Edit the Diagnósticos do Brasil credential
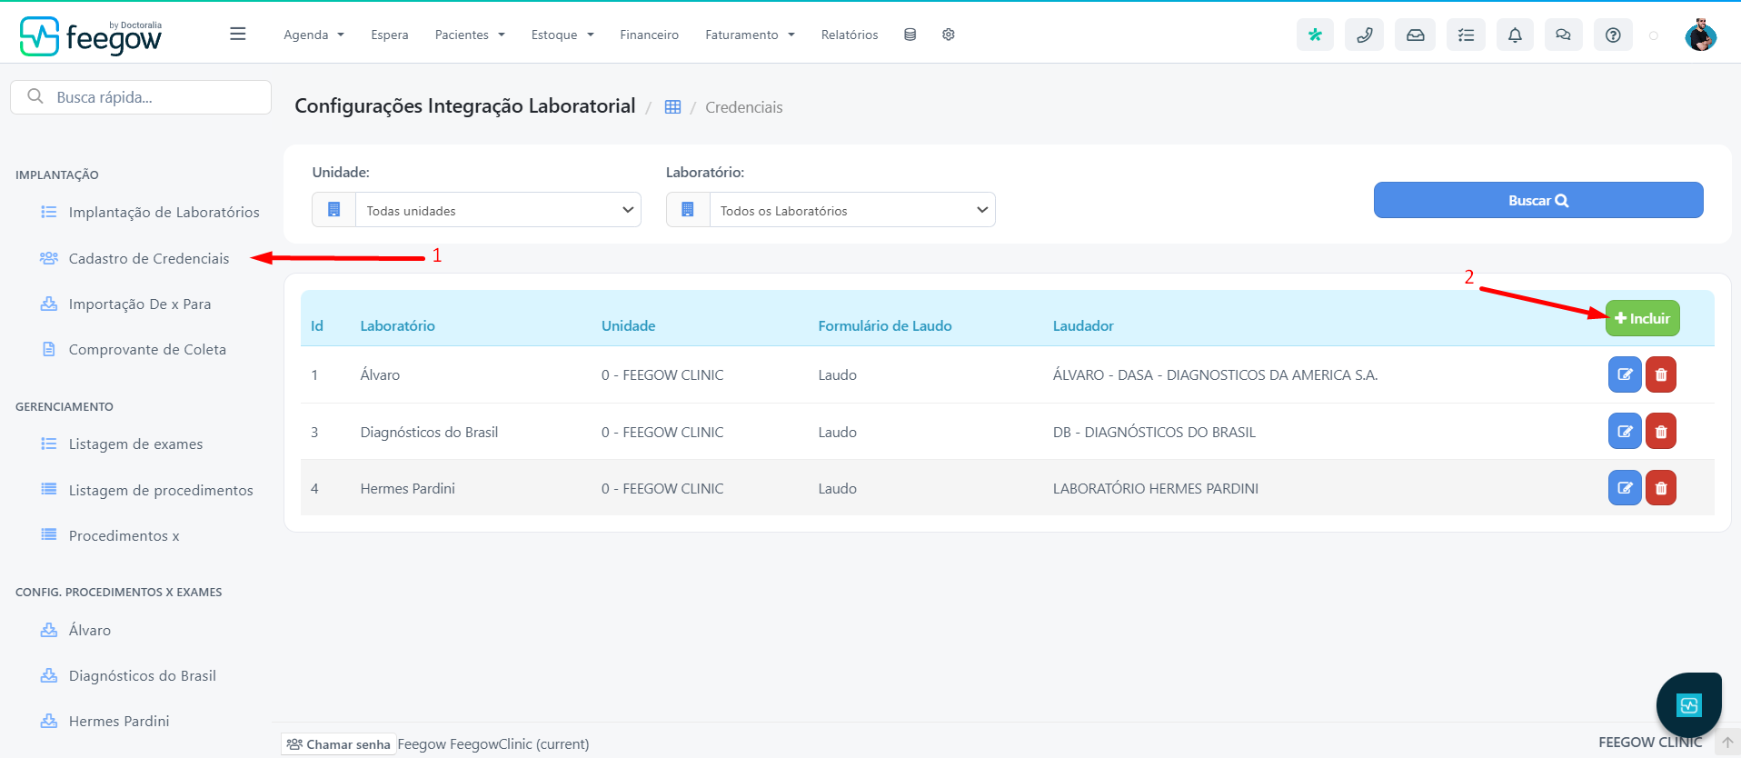 click(x=1625, y=432)
